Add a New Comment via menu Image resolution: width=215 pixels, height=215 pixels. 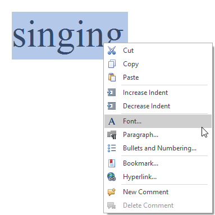[158, 192]
